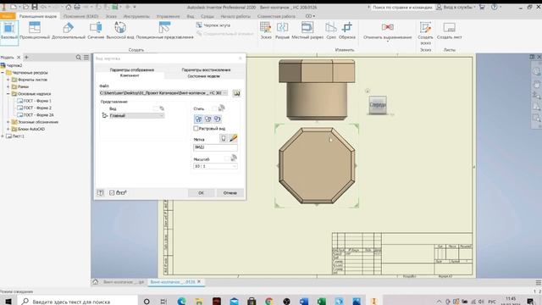Click the Отмена button in dialog
This screenshot has height=305, width=542.
230,192
